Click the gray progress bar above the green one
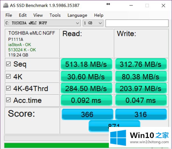The width and height of the screenshot is (172, 149). click(x=56, y=138)
